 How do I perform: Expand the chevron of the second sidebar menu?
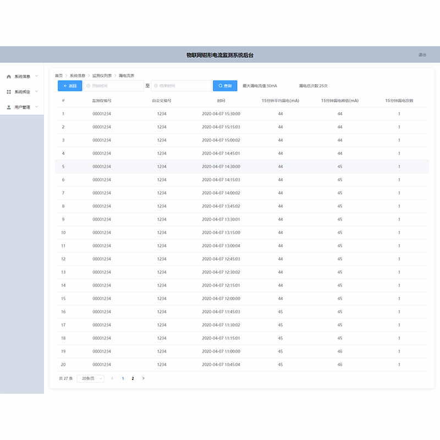coord(36,91)
